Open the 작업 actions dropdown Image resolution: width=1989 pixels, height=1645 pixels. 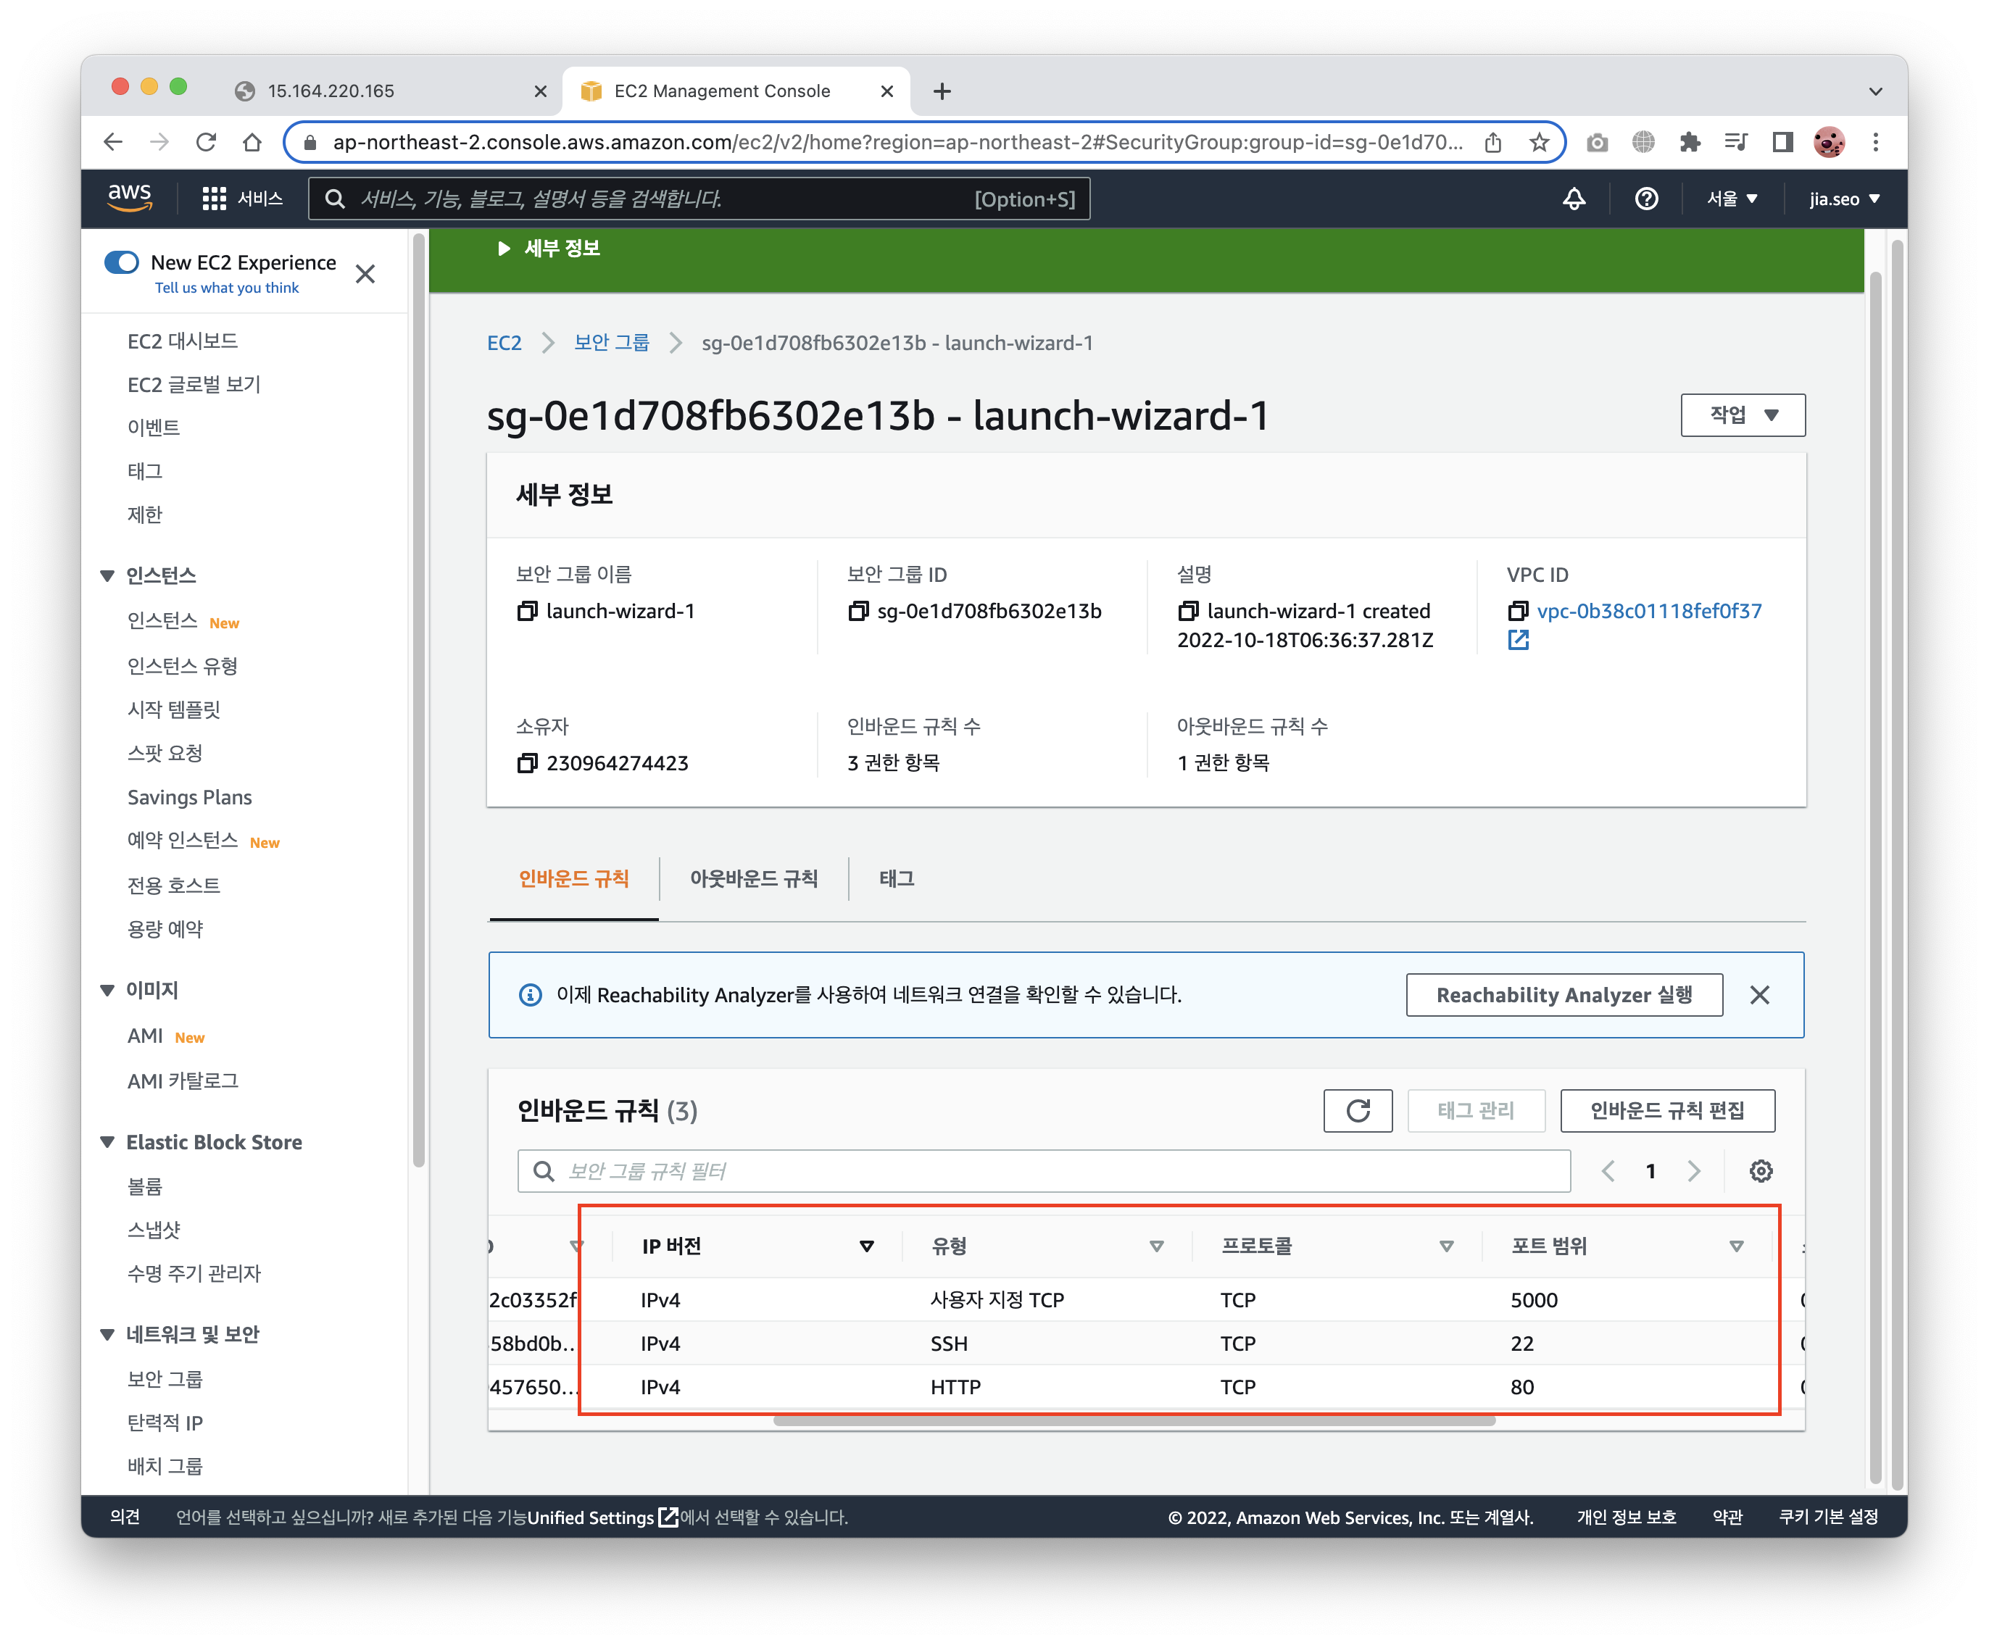pos(1743,415)
